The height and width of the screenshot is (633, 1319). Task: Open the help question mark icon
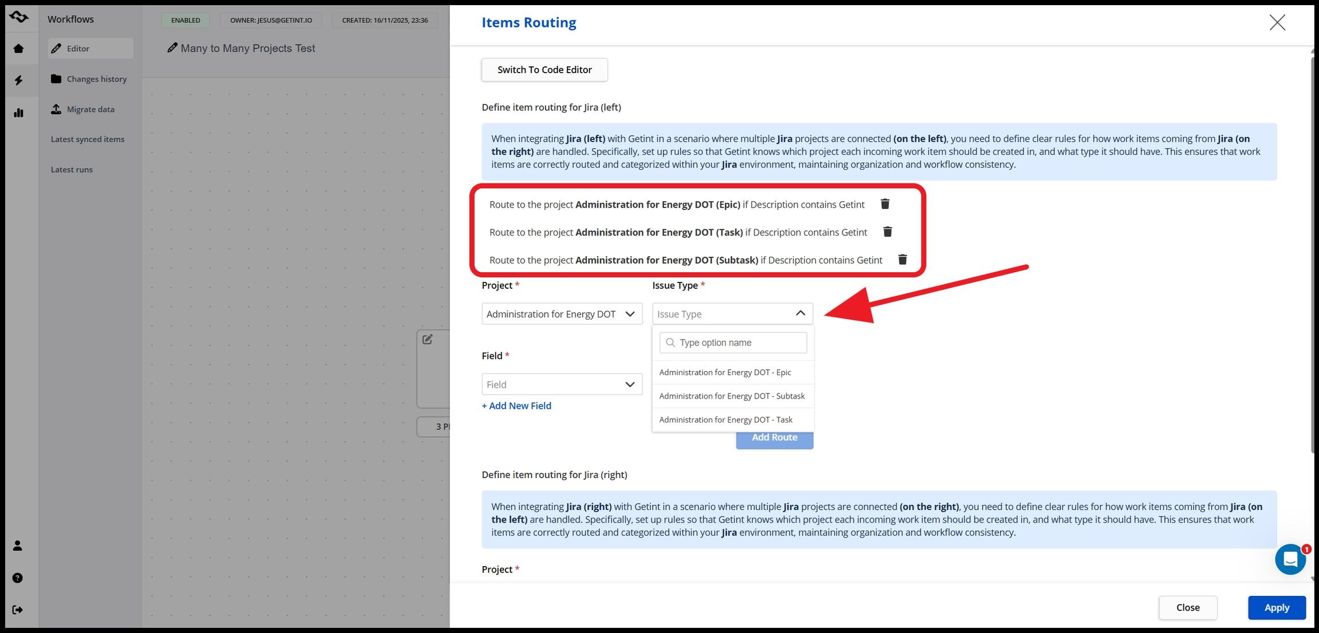coord(18,578)
